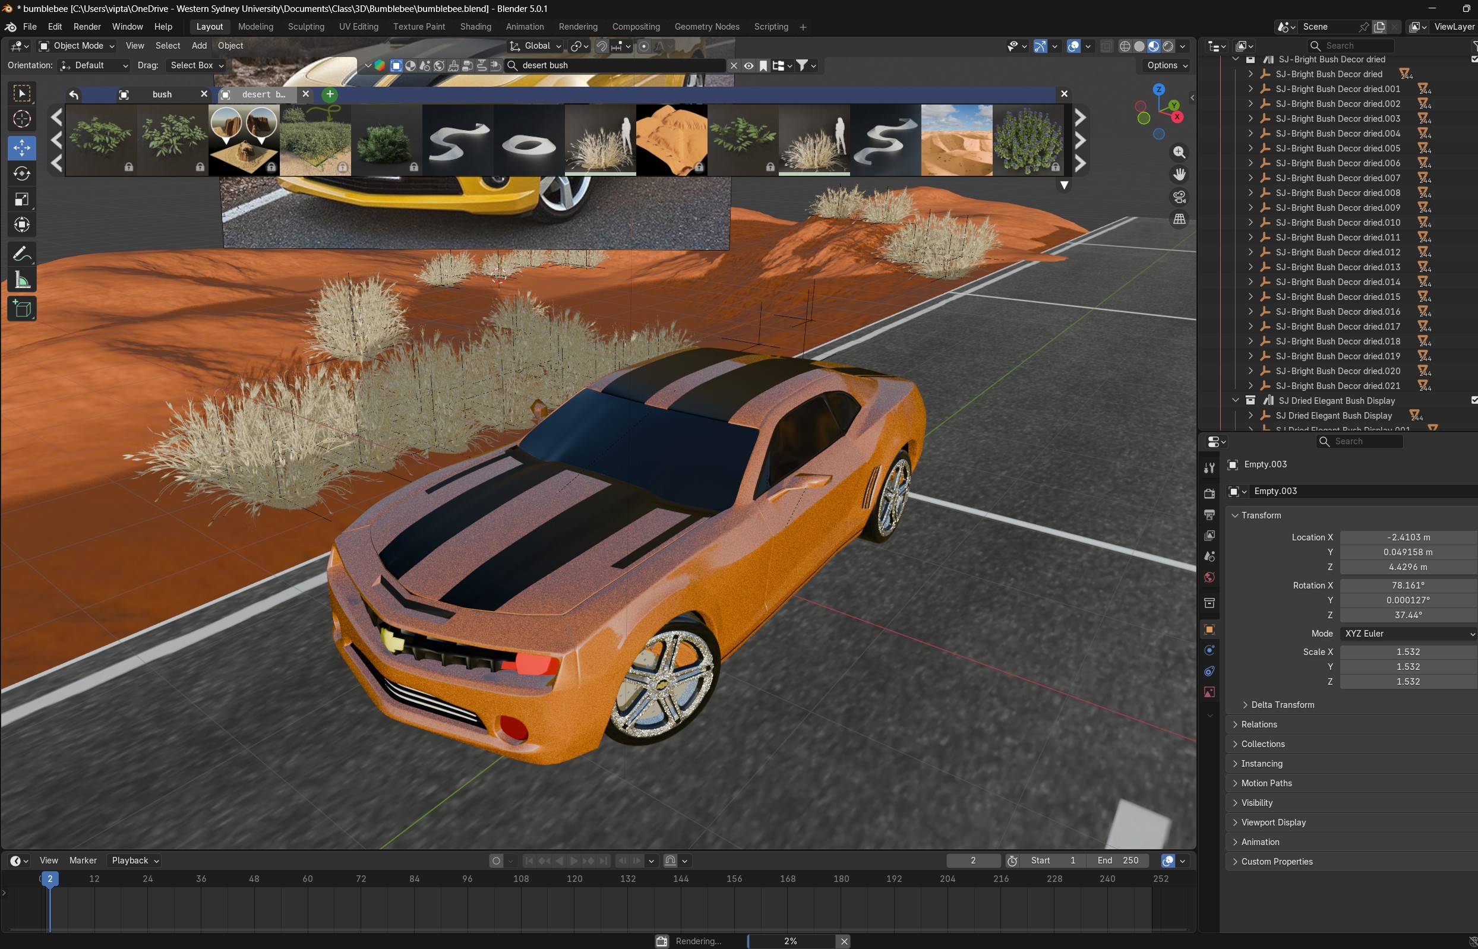Cancel the render in status bar

[844, 941]
